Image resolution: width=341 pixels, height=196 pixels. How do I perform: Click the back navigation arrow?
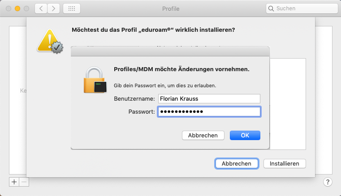click(41, 9)
